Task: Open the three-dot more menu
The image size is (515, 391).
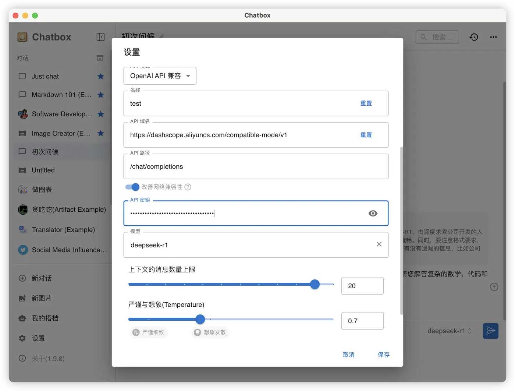Action: tap(493, 37)
